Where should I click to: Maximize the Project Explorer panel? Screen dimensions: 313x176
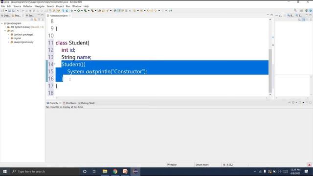(x=43, y=15)
